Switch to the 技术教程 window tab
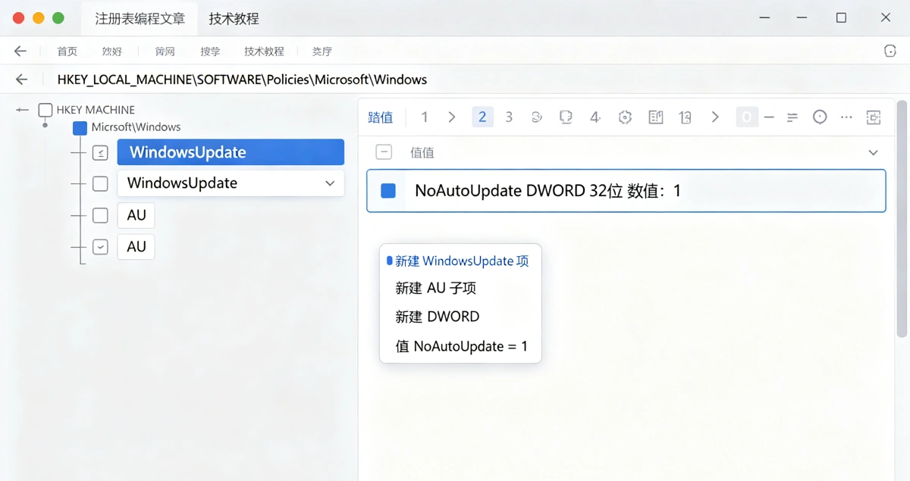The height and width of the screenshot is (481, 910). (234, 19)
